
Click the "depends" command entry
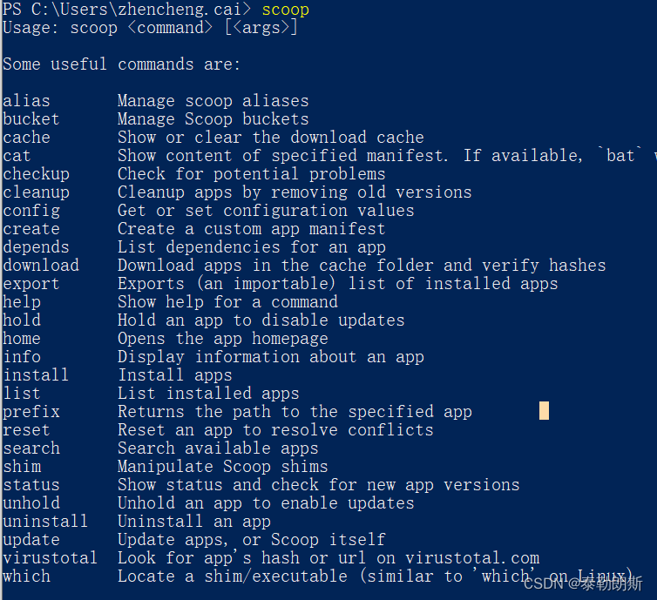pos(36,247)
